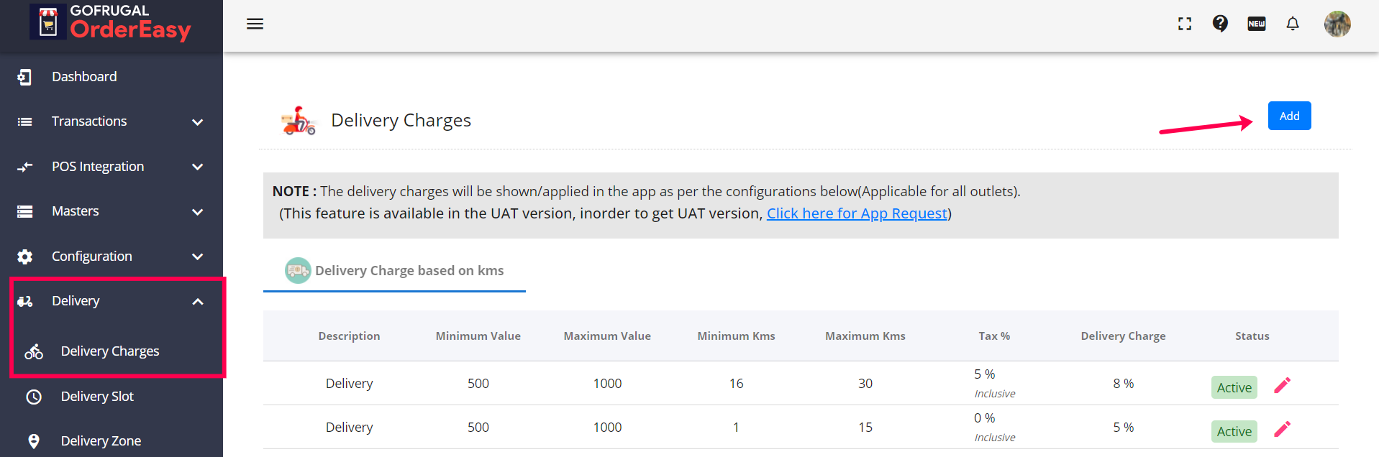Open the NEW announcements icon
1379x457 pixels.
pos(1256,24)
